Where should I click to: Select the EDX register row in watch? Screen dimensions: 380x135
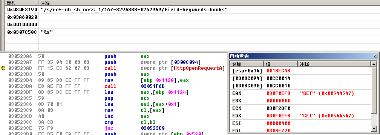click(300, 115)
